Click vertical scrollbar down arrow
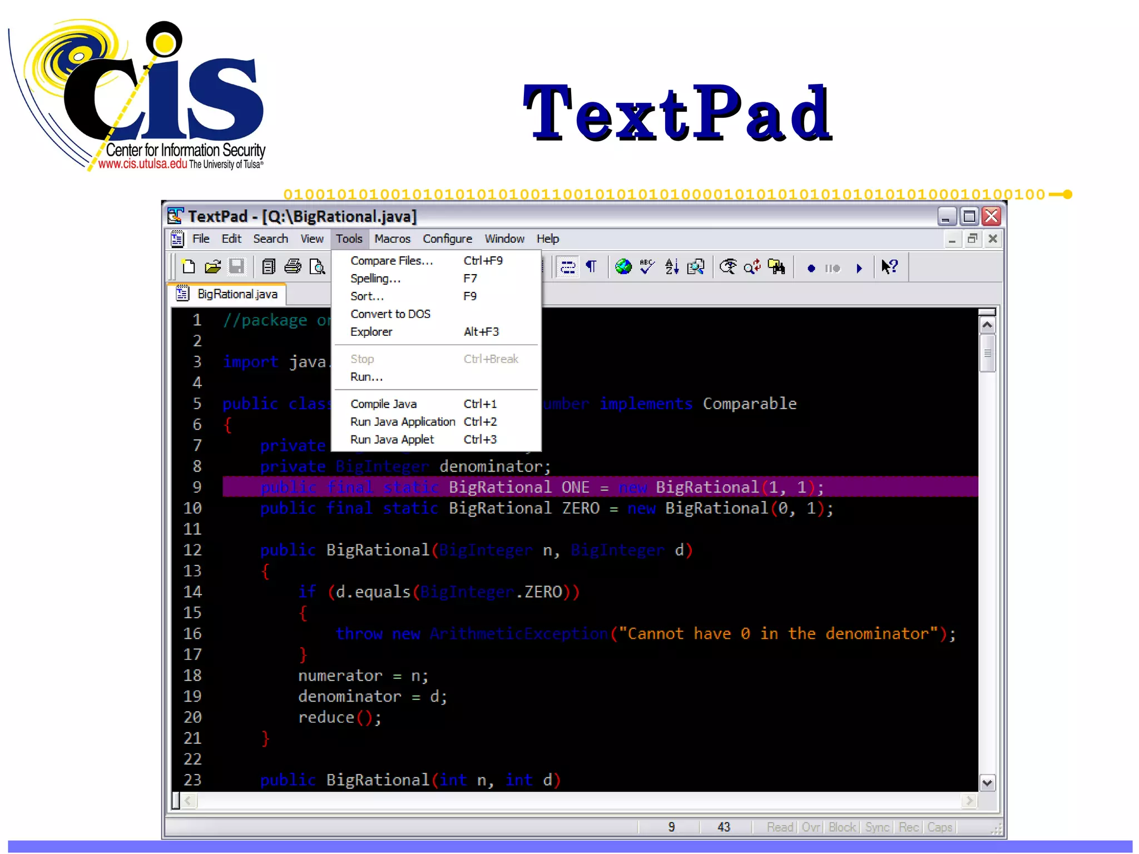The width and height of the screenshot is (1139, 854). pos(987,783)
